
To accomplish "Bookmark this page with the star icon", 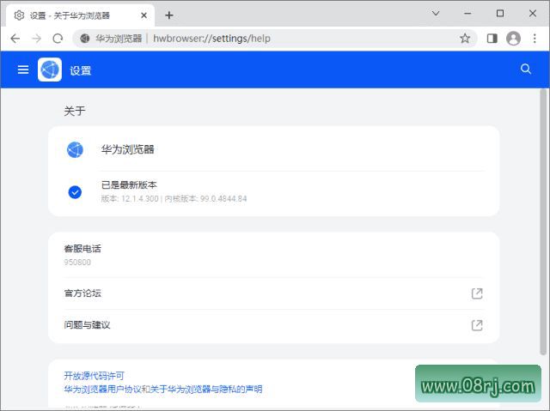I will point(465,38).
